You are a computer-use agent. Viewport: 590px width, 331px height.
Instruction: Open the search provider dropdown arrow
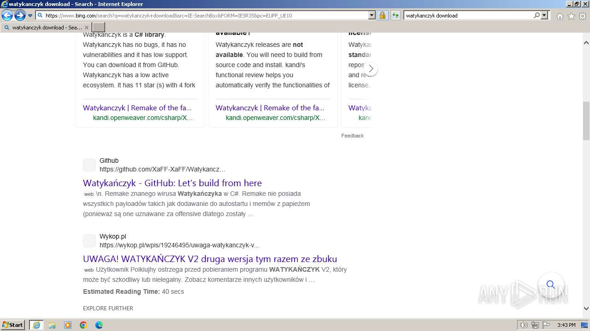[x=544, y=15]
